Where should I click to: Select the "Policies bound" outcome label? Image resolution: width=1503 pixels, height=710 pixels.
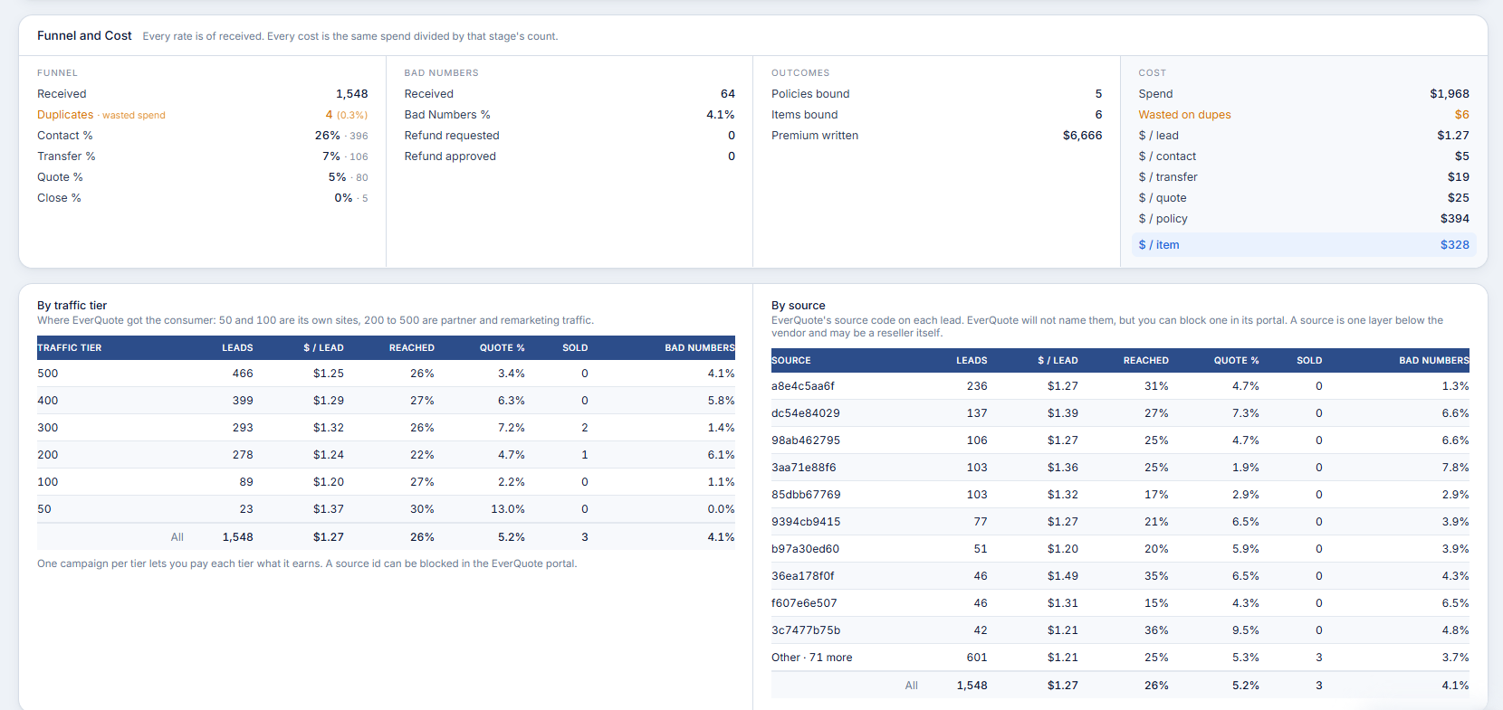pos(810,94)
